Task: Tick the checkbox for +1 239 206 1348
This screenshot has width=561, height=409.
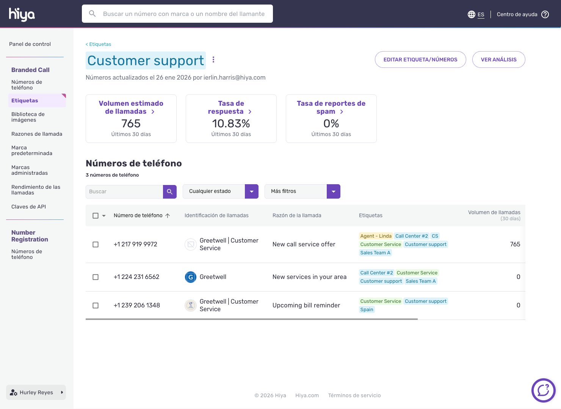Action: [x=96, y=306]
